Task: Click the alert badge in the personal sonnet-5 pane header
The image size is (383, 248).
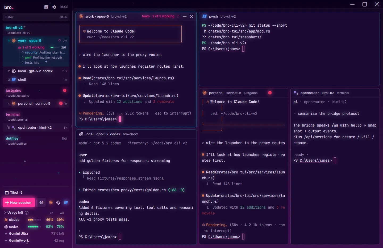Action: point(270,93)
